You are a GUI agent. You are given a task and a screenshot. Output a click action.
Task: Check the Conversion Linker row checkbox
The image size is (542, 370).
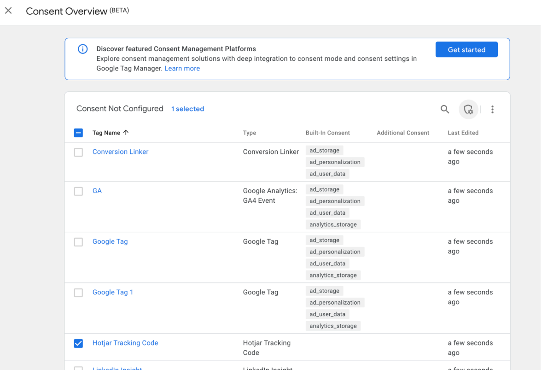[78, 152]
